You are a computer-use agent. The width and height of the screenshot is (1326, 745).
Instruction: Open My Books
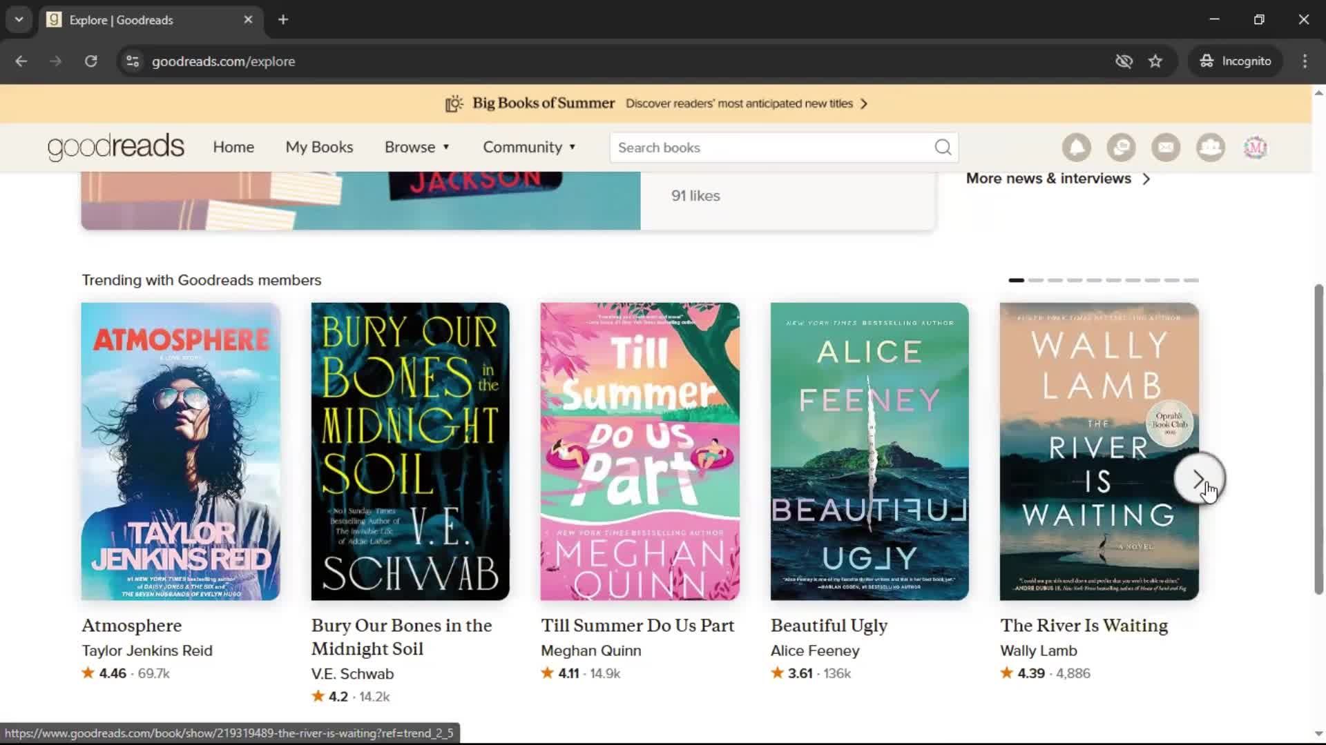319,148
